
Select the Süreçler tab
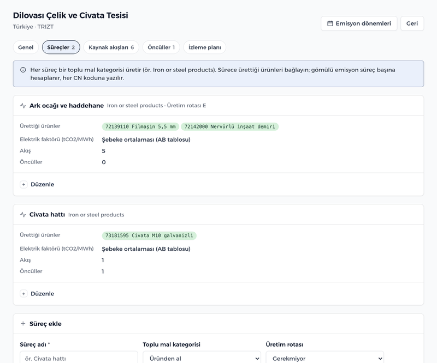(61, 47)
